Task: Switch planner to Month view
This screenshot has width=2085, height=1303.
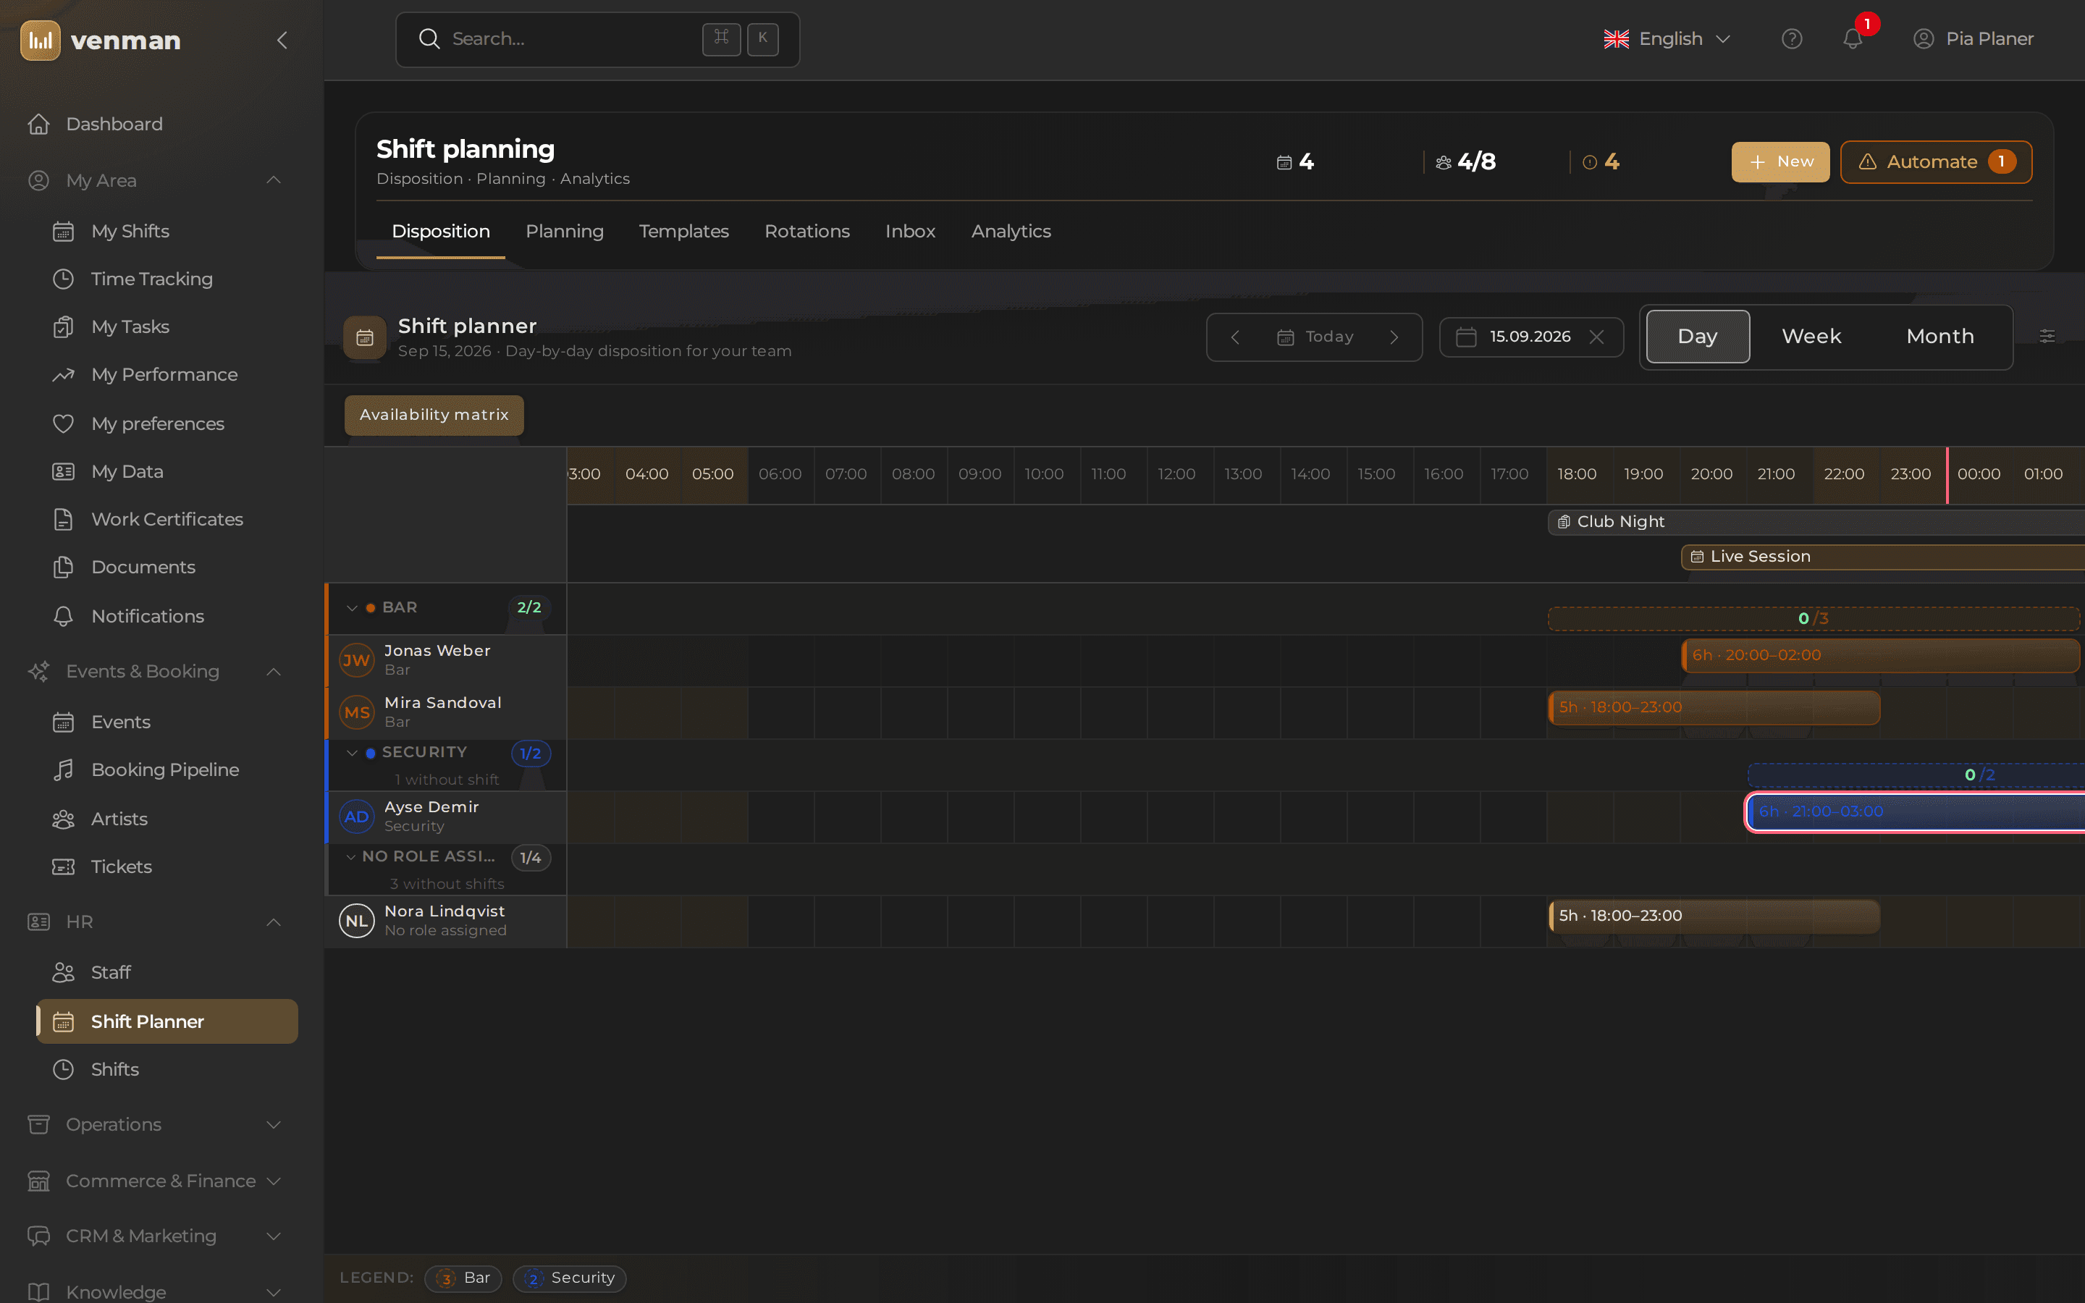Action: click(1940, 337)
